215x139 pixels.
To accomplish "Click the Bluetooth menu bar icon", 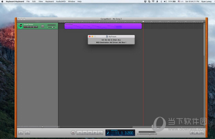I will click(161, 1).
